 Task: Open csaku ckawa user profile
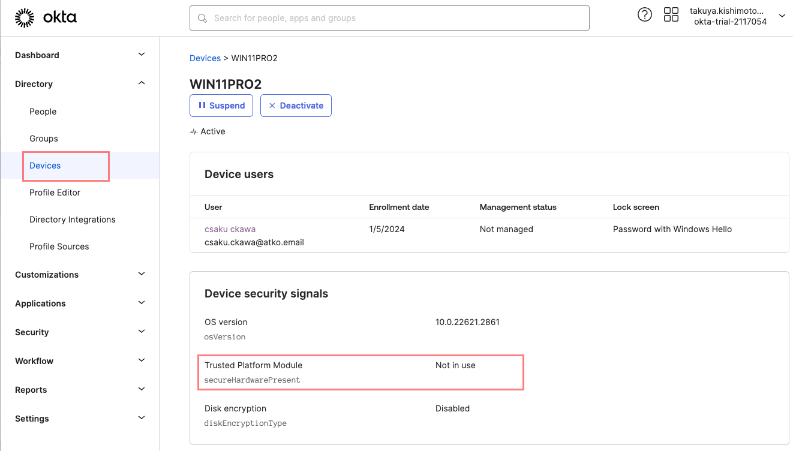tap(230, 229)
